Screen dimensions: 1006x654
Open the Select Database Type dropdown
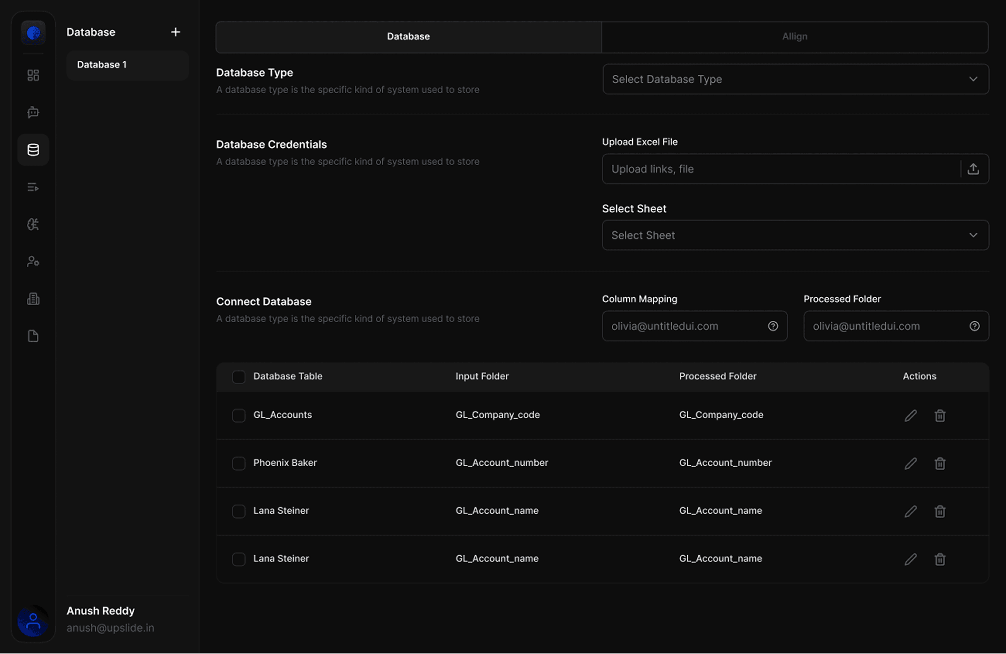coord(795,79)
